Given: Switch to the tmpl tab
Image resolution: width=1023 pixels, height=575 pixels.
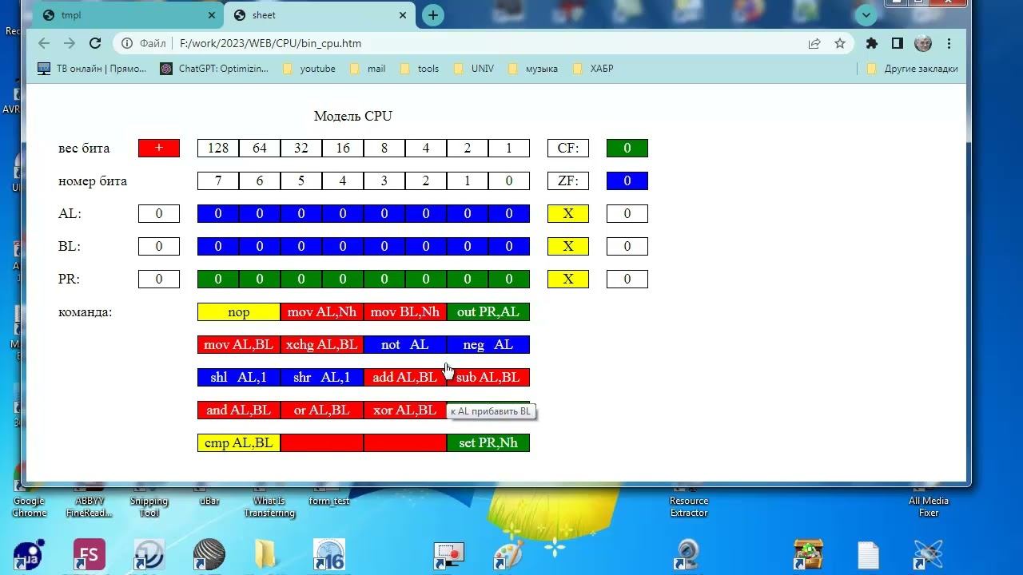Looking at the screenshot, I should [129, 15].
